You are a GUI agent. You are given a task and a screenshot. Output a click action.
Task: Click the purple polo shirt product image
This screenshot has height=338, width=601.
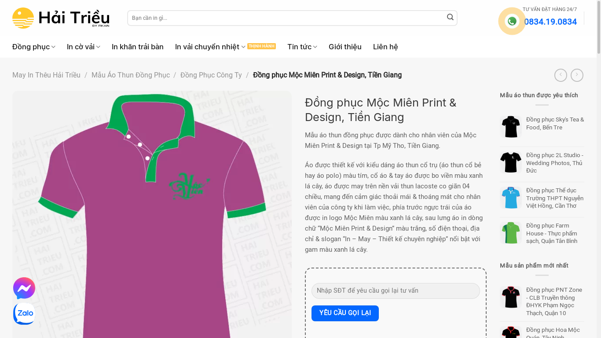pos(152,214)
